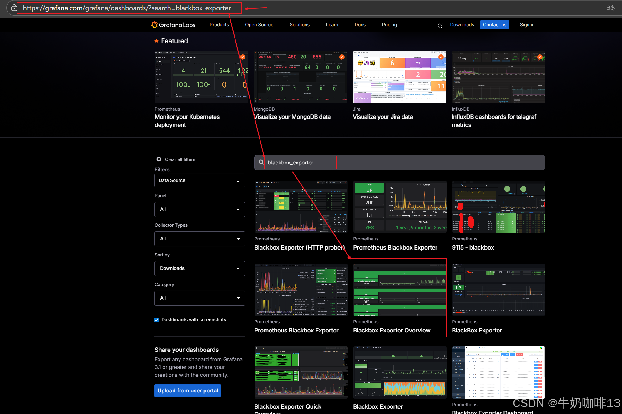
Task: Click the magnifier icon in dashboard search
Action: (x=261, y=162)
